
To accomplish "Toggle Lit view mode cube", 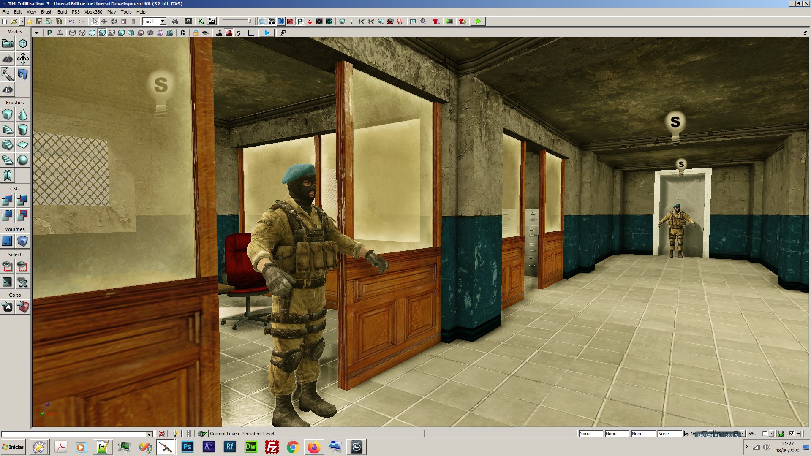I will (x=102, y=33).
